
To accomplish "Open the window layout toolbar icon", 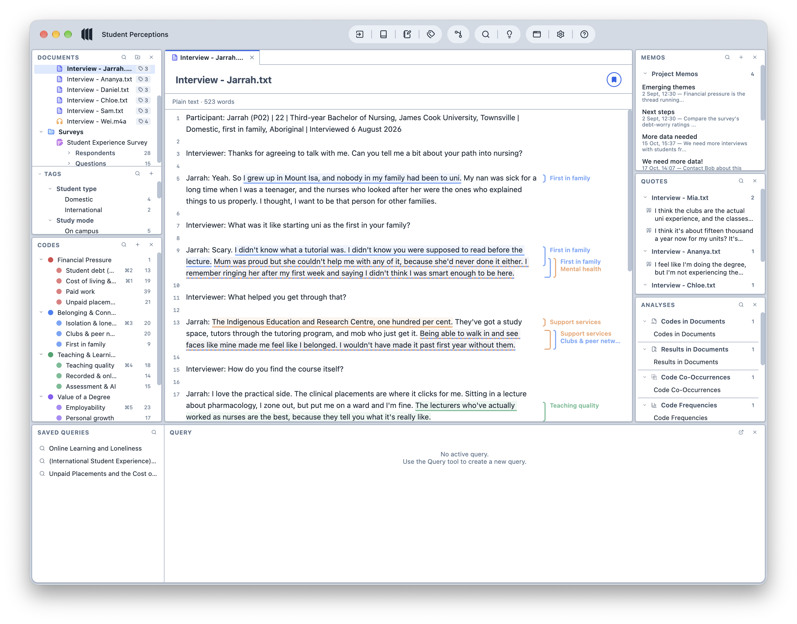I will point(537,34).
